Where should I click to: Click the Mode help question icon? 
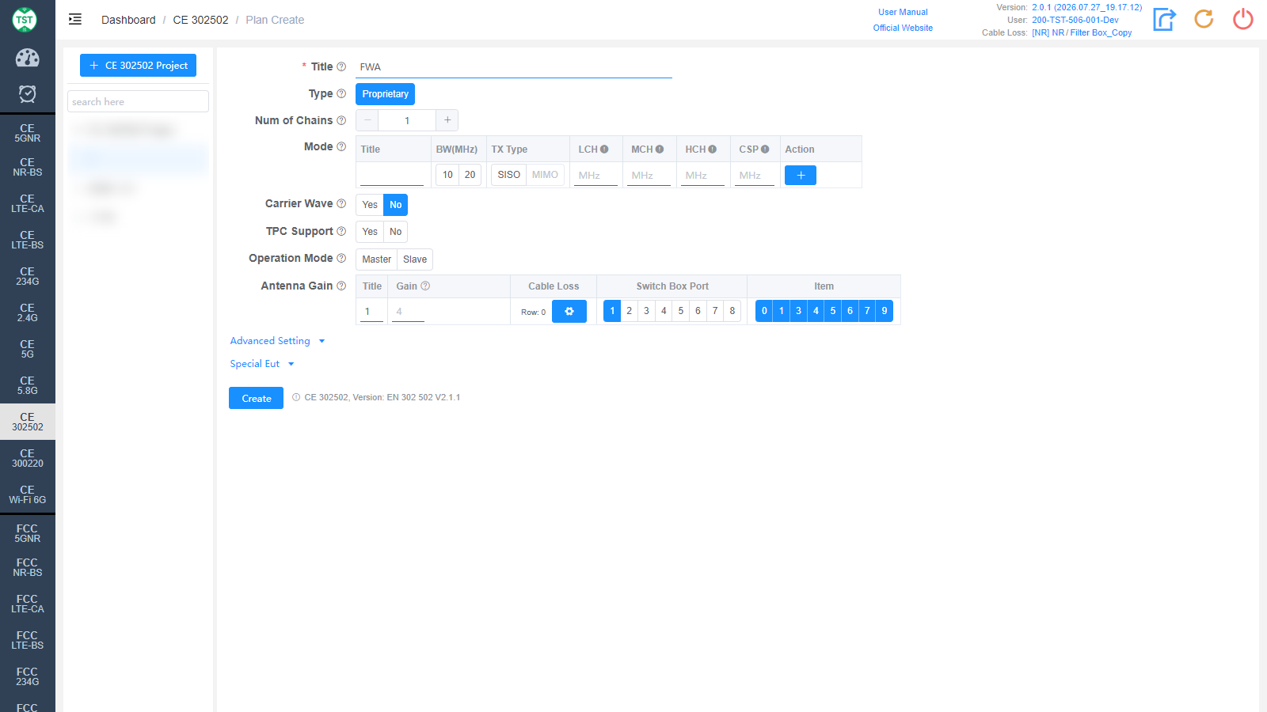pos(341,146)
